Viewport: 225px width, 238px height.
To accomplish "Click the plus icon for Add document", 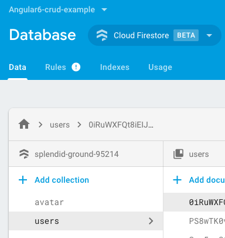I will [178, 180].
